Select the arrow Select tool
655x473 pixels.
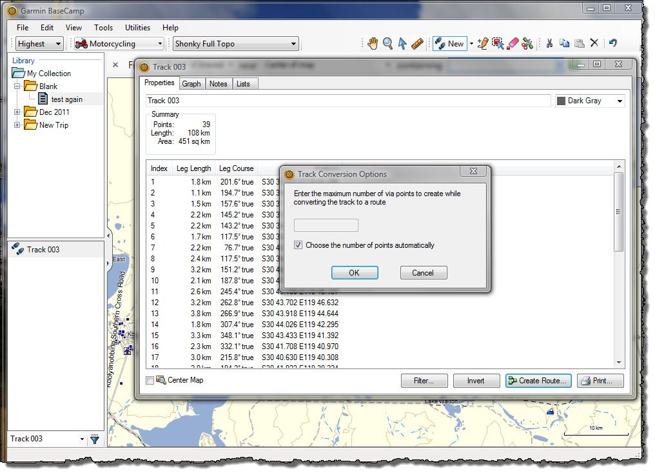point(402,43)
